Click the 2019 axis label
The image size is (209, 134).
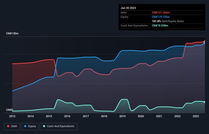coord(122,116)
